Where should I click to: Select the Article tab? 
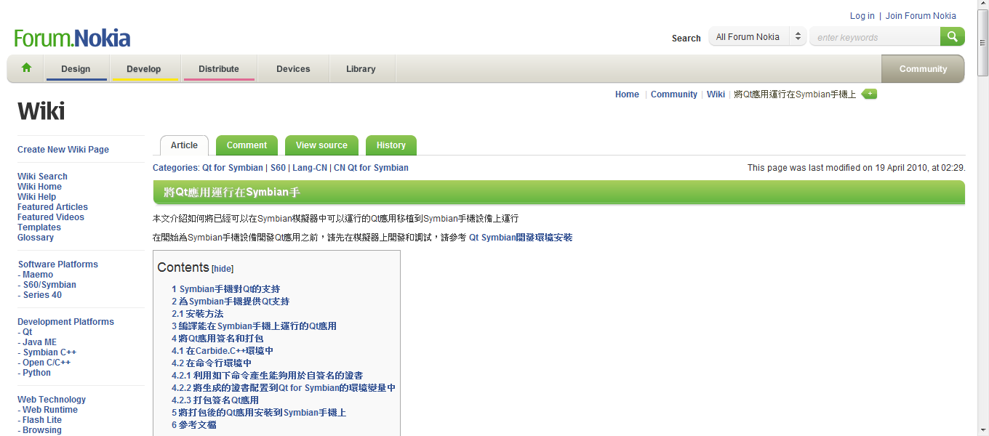pyautogui.click(x=184, y=145)
